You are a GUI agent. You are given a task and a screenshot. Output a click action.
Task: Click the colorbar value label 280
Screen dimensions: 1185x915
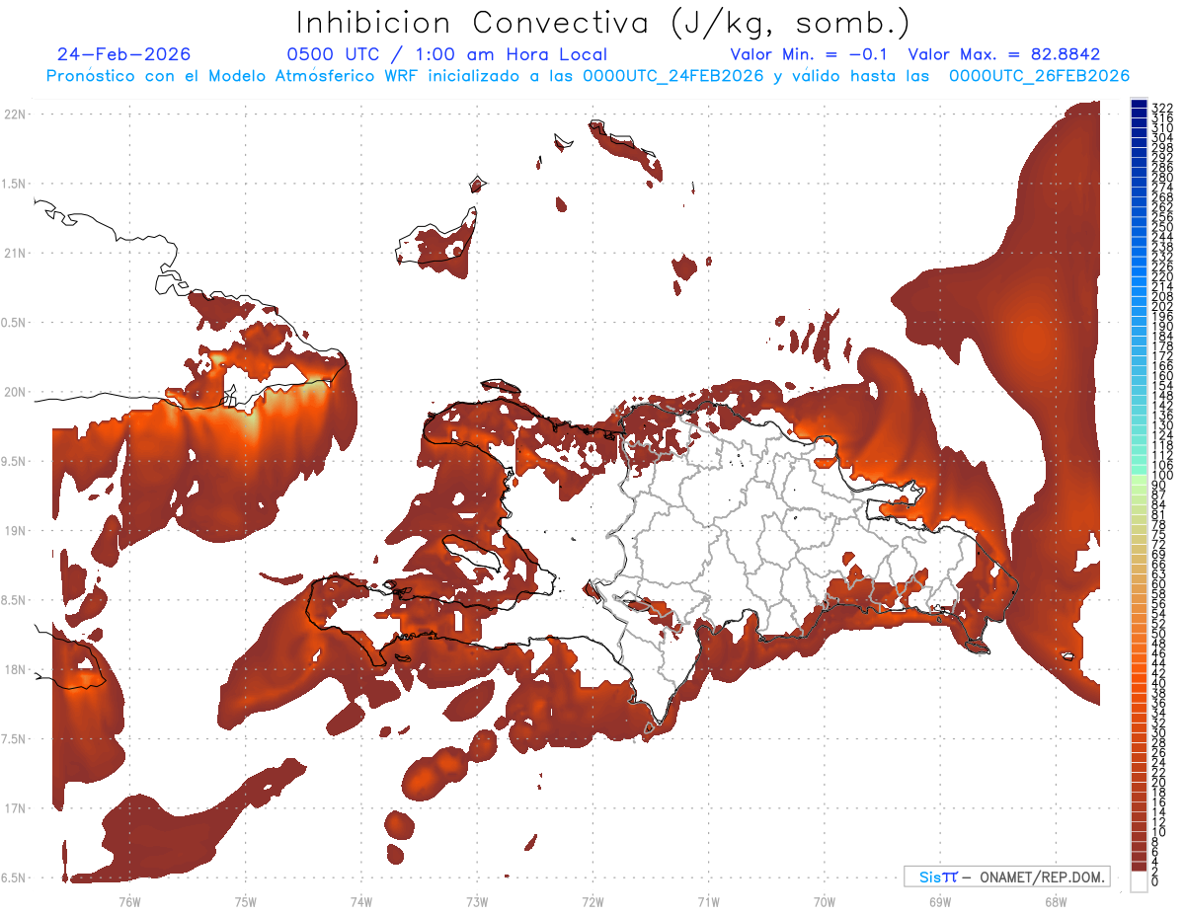point(1162,178)
